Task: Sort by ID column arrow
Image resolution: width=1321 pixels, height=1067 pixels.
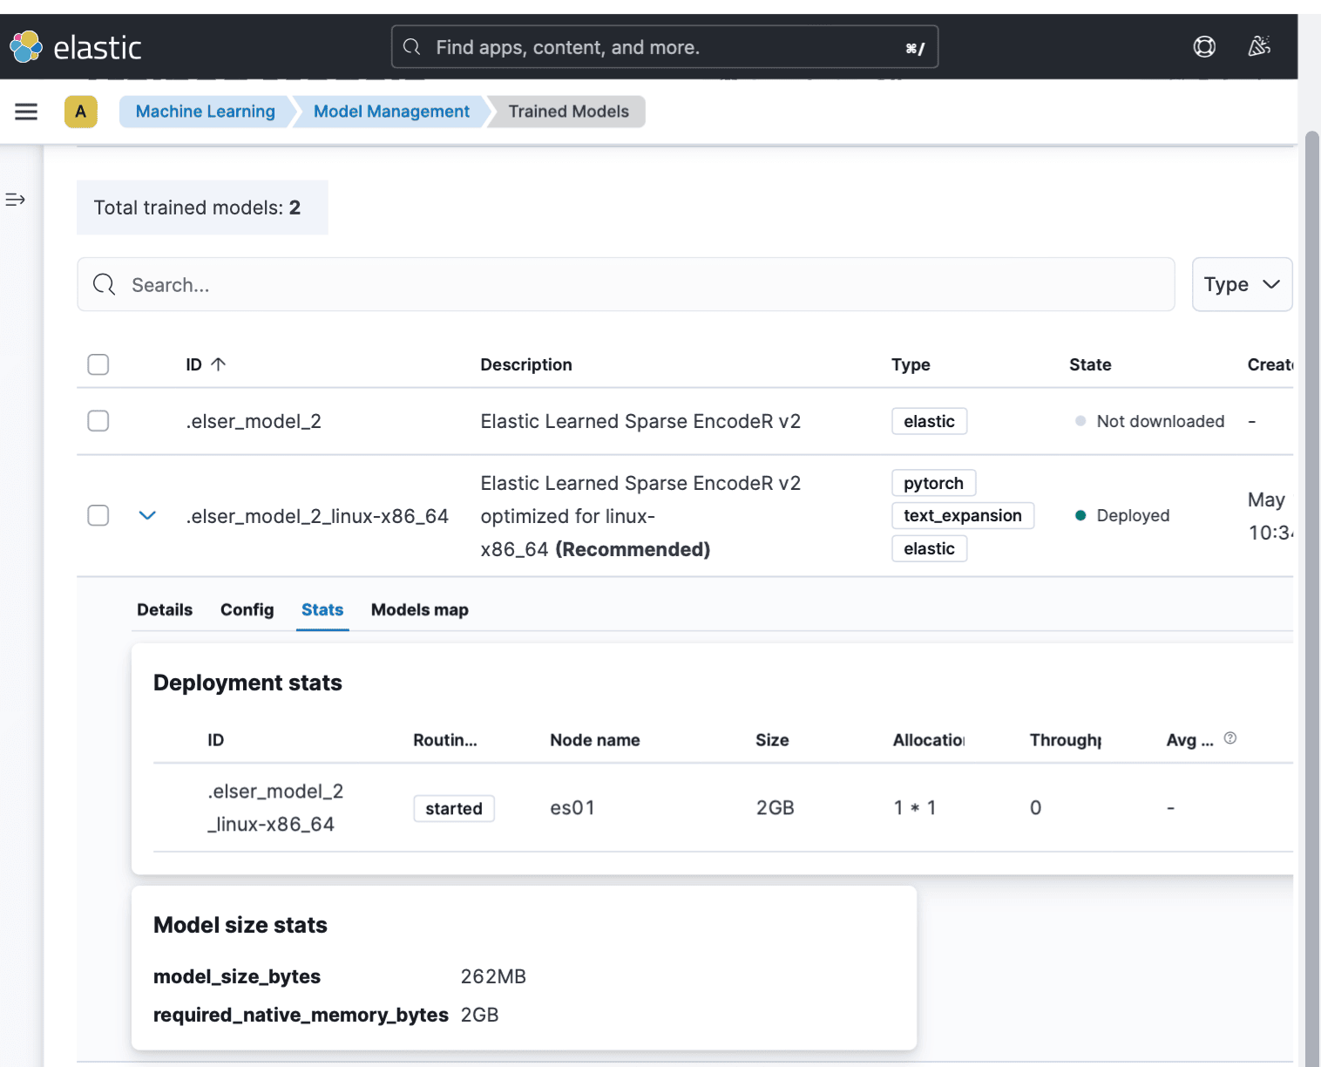Action: coord(219,364)
